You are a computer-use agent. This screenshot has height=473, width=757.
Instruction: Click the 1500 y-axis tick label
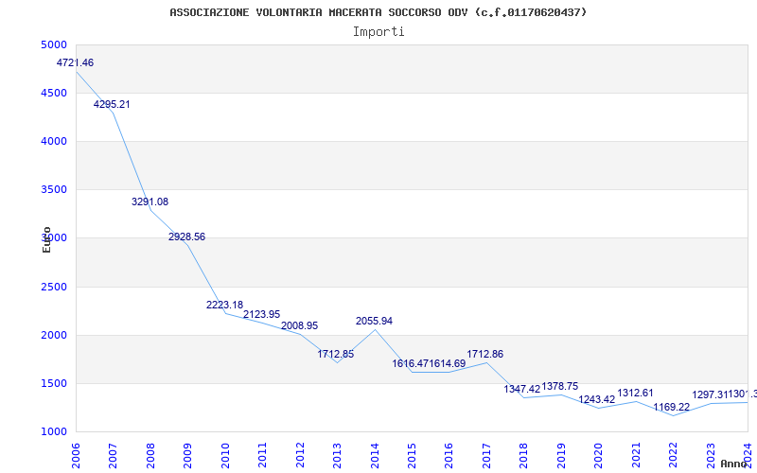click(54, 384)
